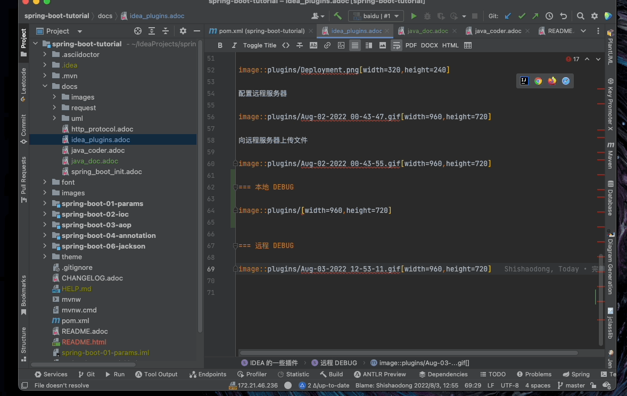
Task: Open preview in Chrome browser icon
Action: coord(538,81)
